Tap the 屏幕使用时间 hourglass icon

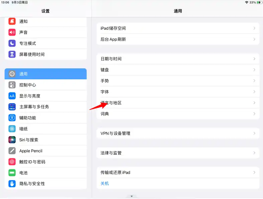click(12, 54)
